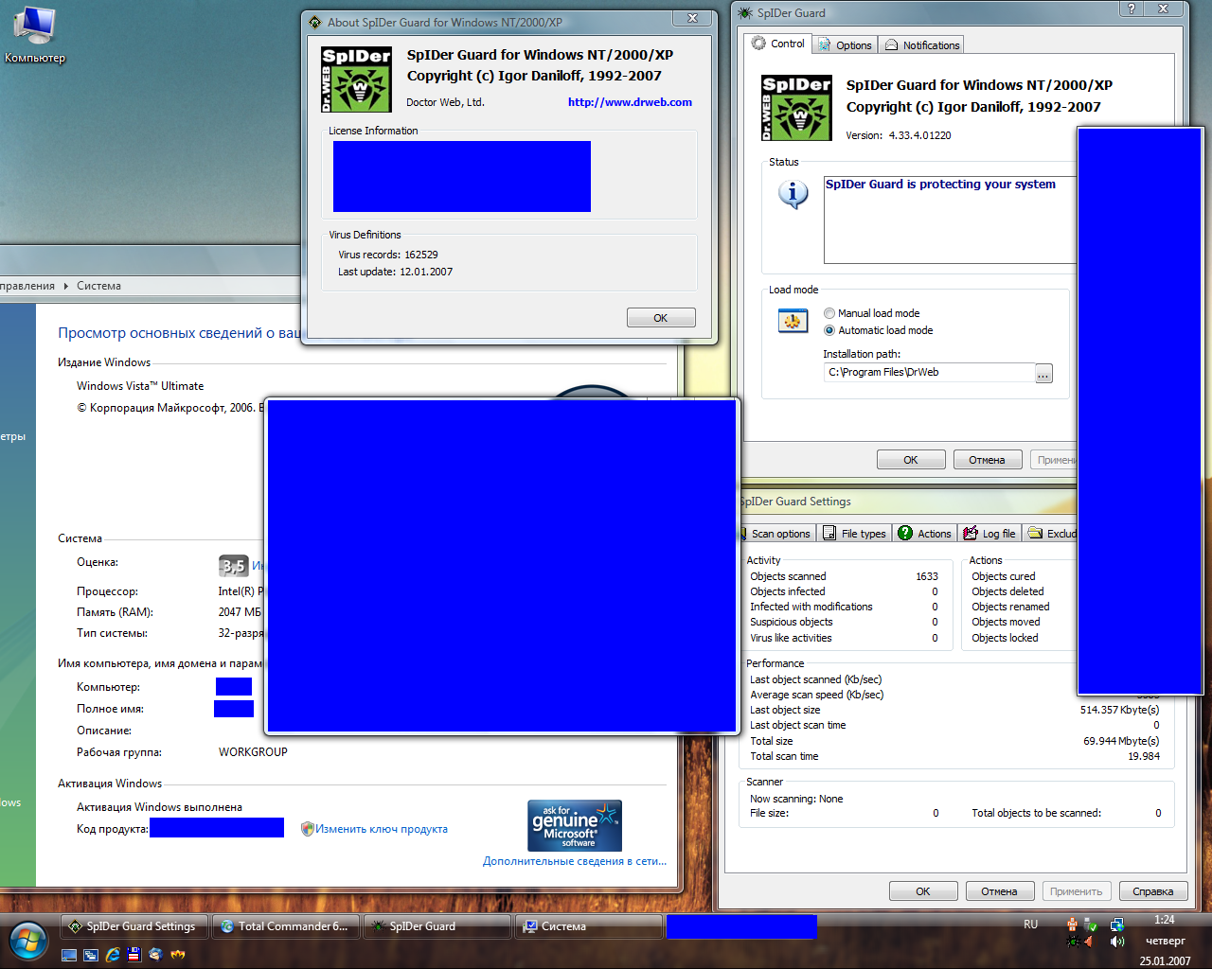Screen dimensions: 1212x969
Task: Click the spider icon in SpIDer Guard title bar
Action: (745, 13)
